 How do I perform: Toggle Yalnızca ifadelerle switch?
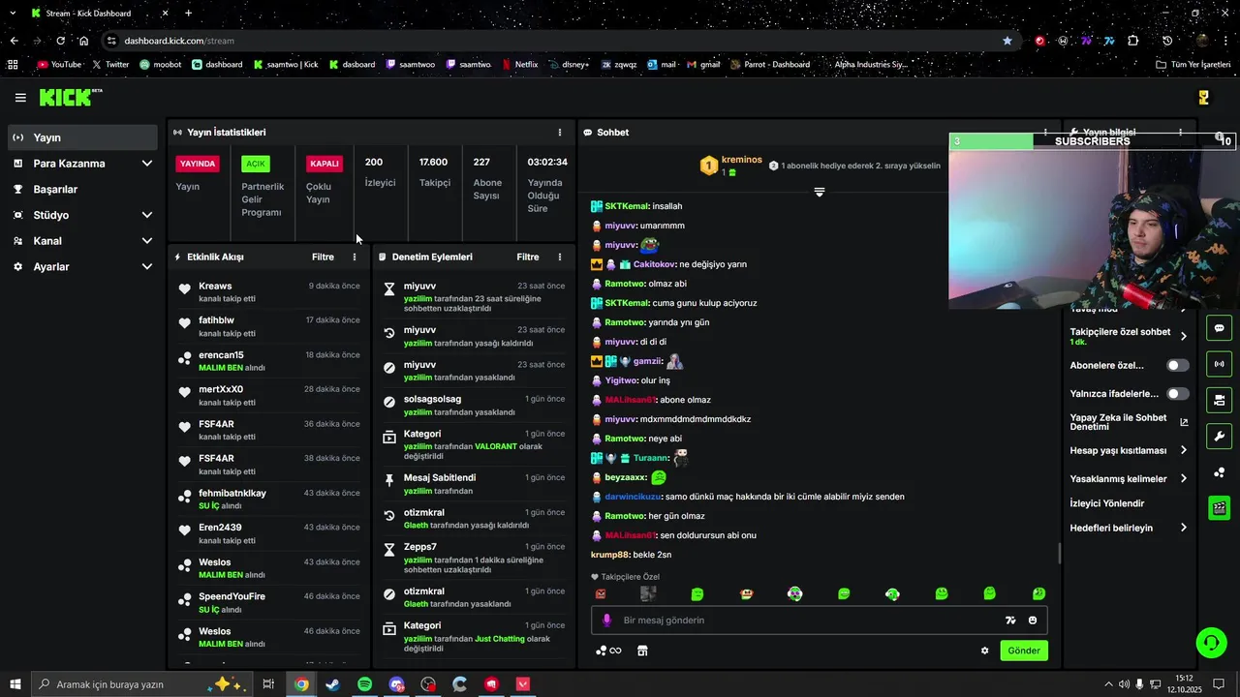coord(1178,394)
